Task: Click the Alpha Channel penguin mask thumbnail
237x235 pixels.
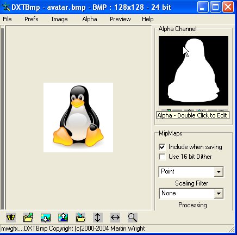Action: click(194, 71)
